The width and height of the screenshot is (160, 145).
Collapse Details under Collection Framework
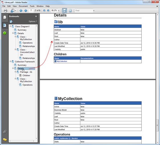(x=13, y=68)
